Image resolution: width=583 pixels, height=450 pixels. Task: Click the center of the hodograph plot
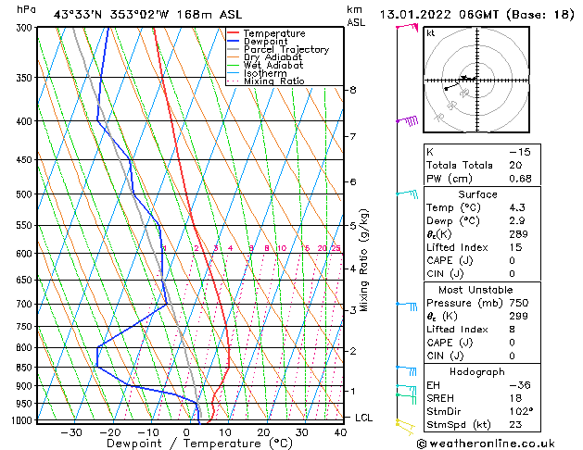477,80
